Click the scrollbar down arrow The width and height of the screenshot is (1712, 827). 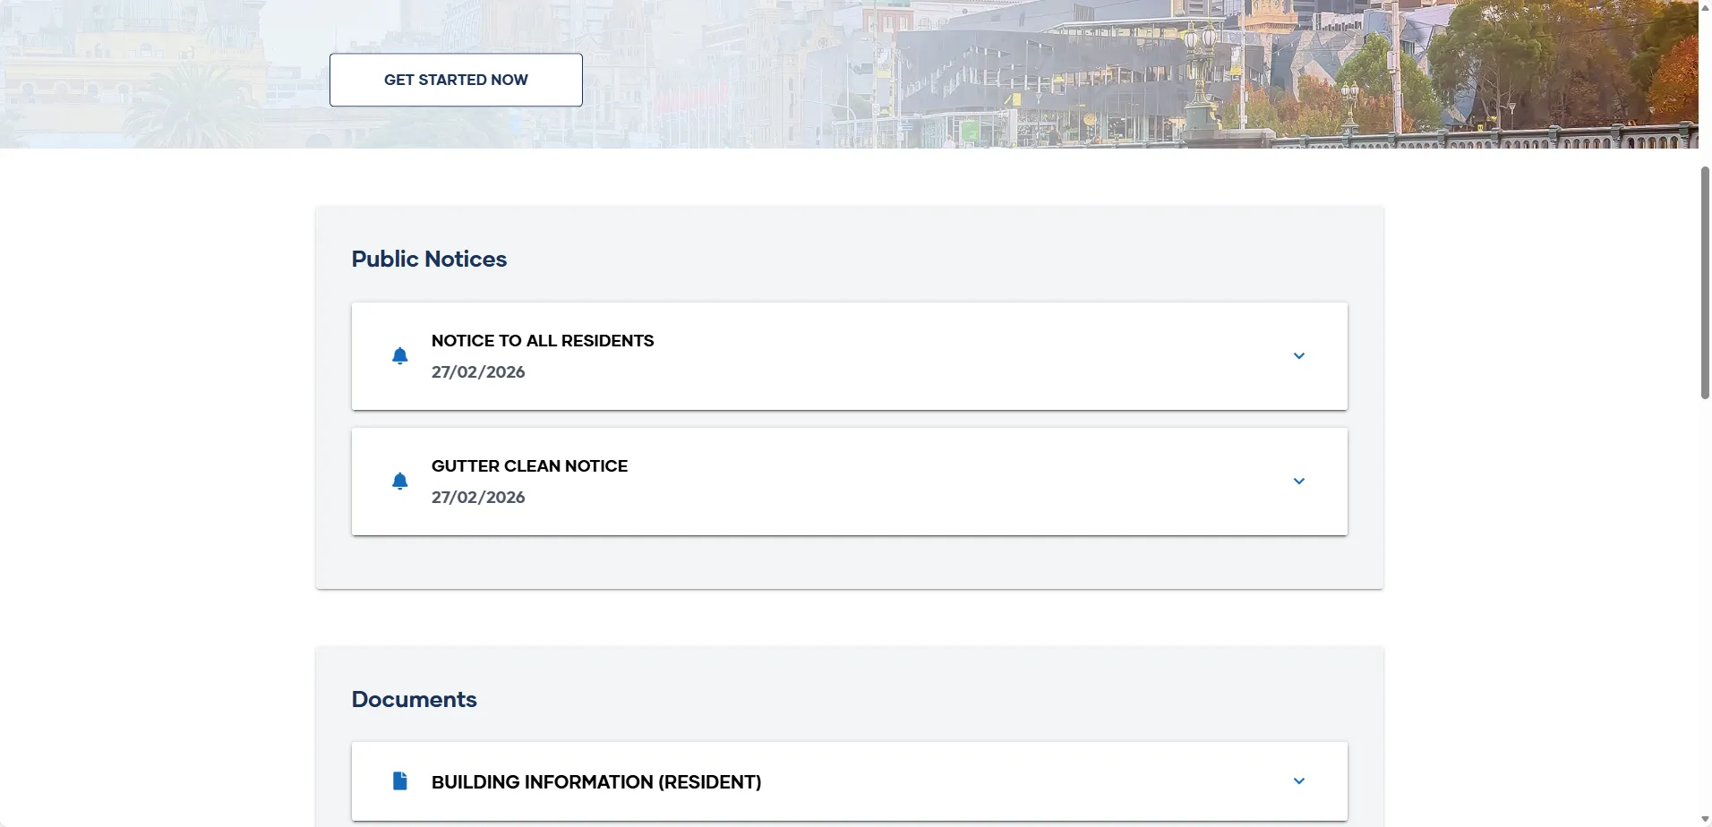point(1705,820)
